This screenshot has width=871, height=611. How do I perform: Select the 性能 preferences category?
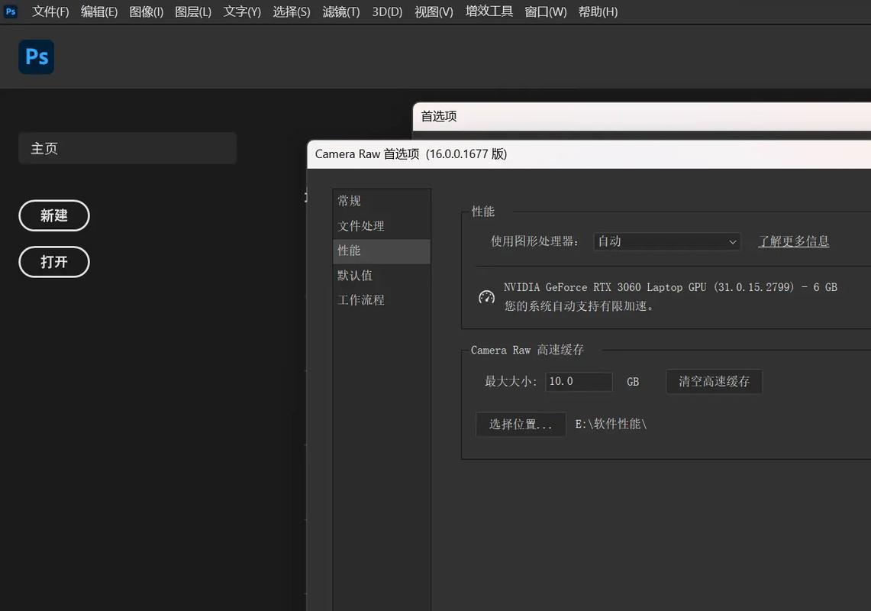(x=382, y=251)
